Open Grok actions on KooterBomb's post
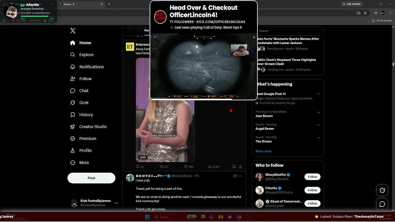Image resolution: width=395 pixels, height=222 pixels. [235, 176]
